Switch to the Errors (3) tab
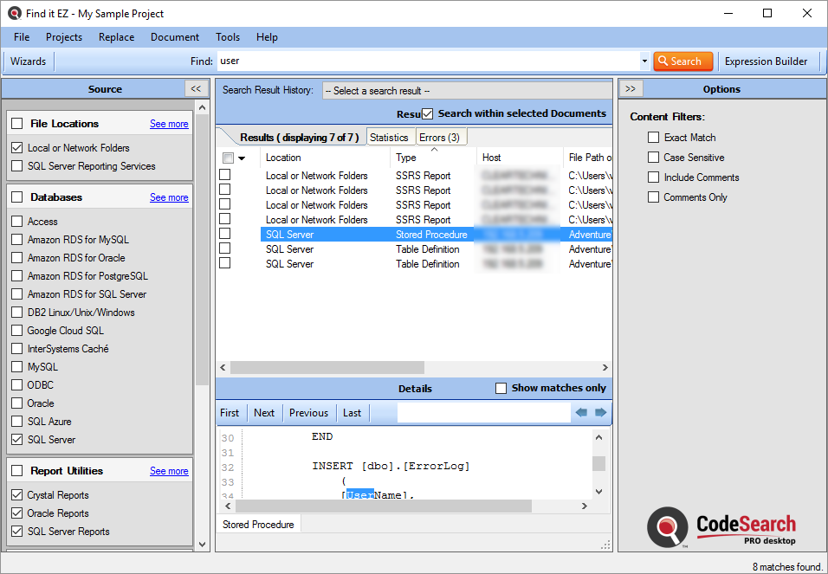Viewport: 828px width, 574px height. click(x=439, y=138)
